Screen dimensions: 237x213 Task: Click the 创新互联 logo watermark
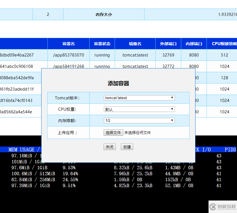222,207
